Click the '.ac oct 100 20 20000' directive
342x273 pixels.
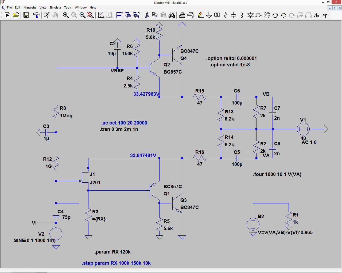tap(124, 123)
